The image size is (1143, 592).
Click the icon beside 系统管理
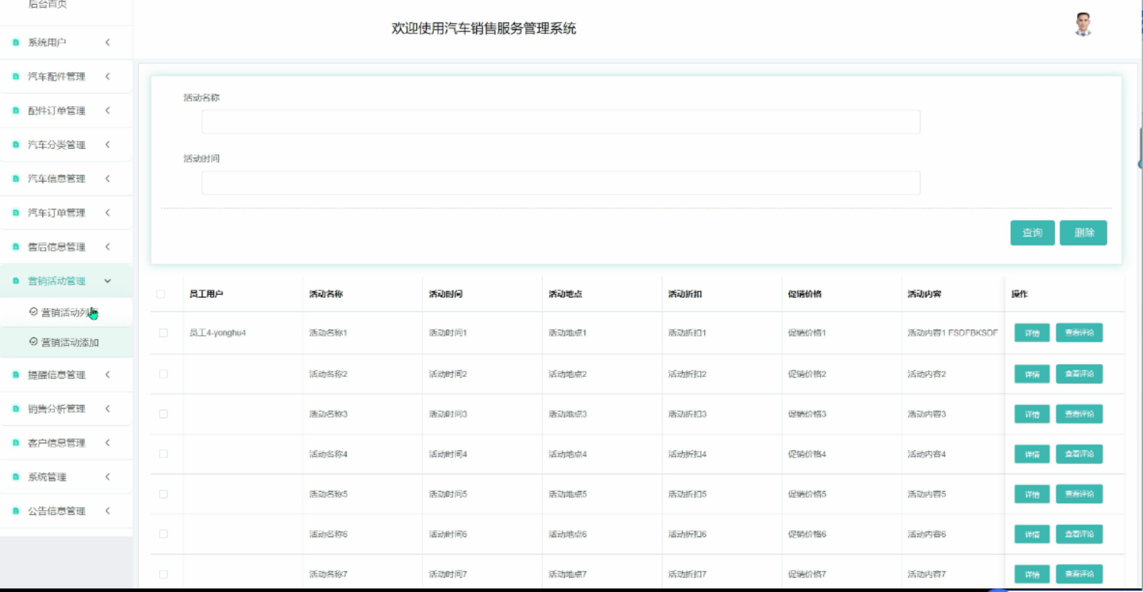coord(16,477)
